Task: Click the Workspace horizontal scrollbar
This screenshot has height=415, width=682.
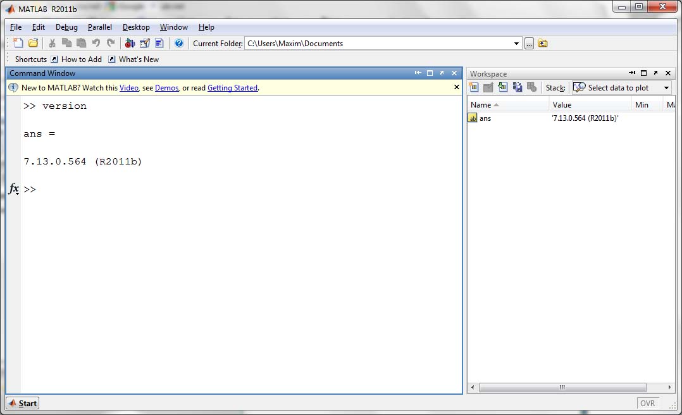Action: tap(562, 387)
